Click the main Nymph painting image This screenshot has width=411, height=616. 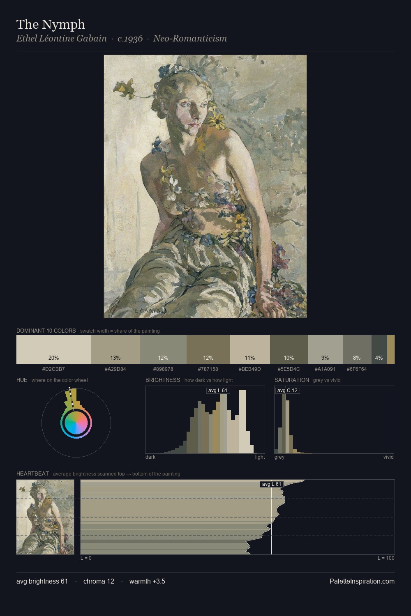pyautogui.click(x=205, y=186)
